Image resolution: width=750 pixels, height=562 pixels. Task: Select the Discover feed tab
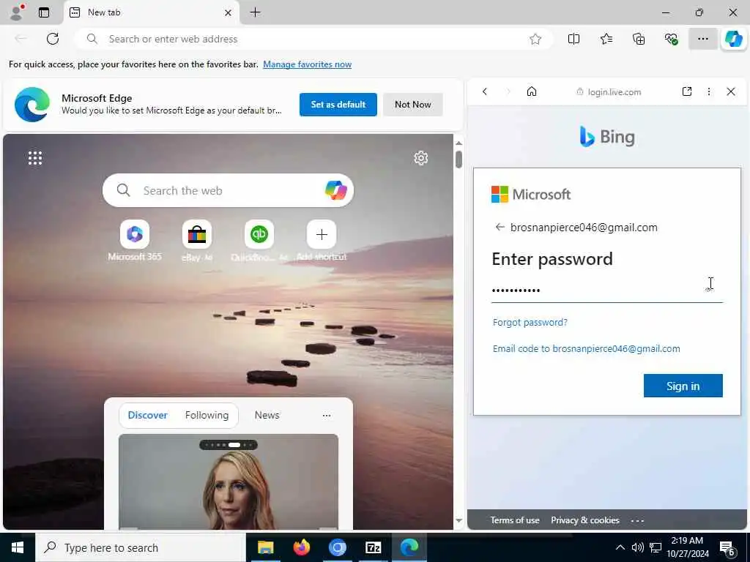[x=148, y=416]
